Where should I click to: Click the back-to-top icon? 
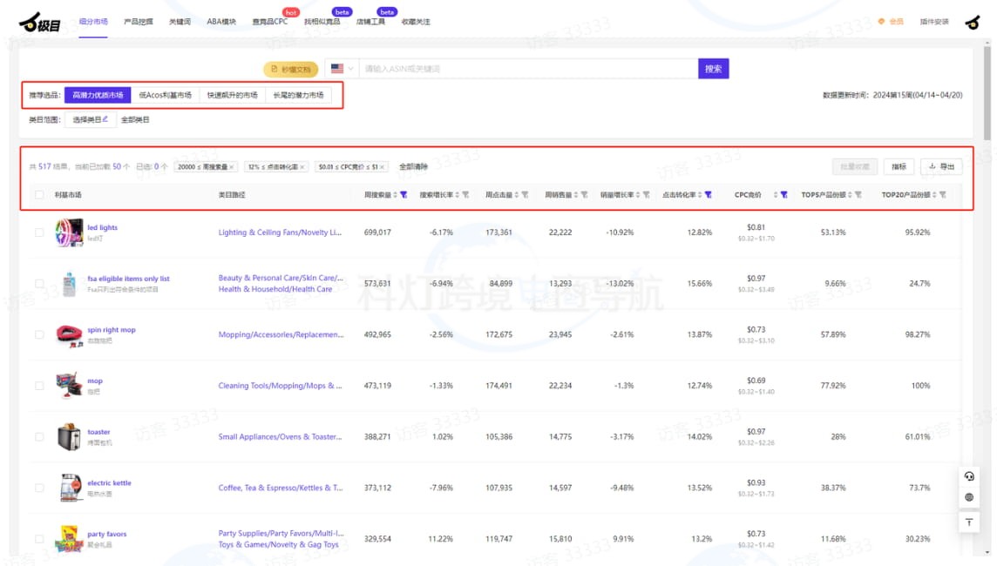[969, 522]
